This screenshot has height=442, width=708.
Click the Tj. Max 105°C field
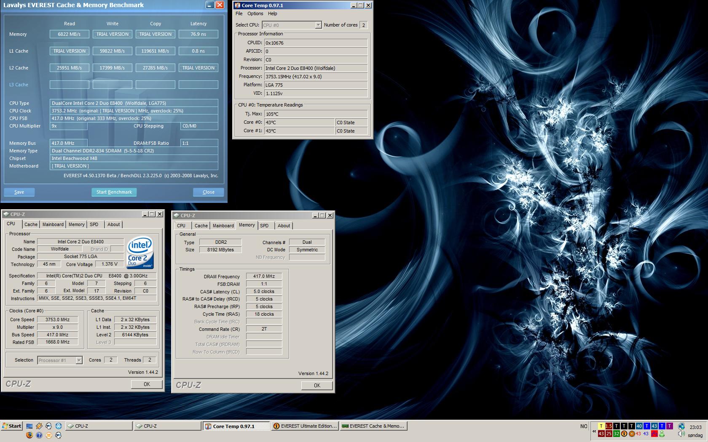(316, 114)
